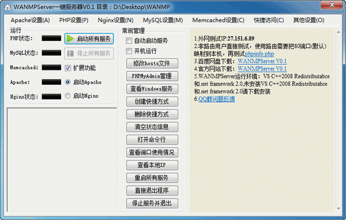
Task: Click the 打开命令行 button
Action: point(152,140)
